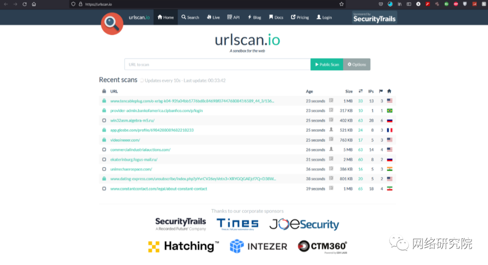Click the urlscan.io magnifier logo
This screenshot has height=265, width=488.
click(112, 24)
